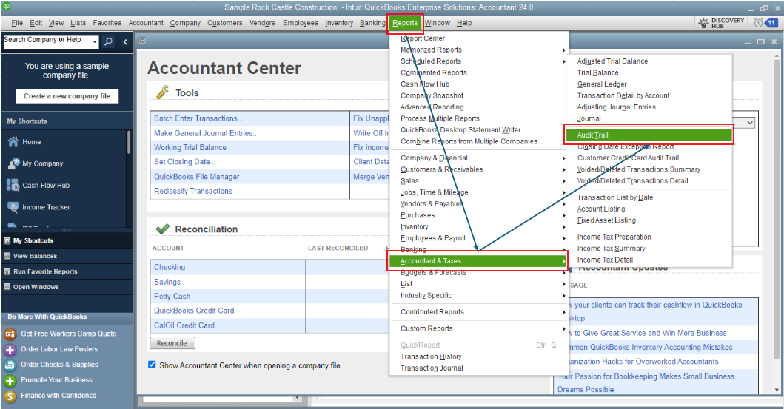784x409 pixels.
Task: Click Get Free Workers Comp Quote icon
Action: pos(10,334)
